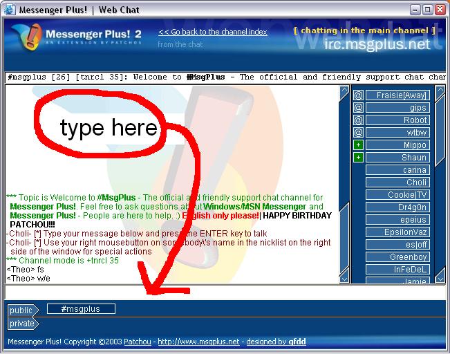The image size is (450, 354).
Task: Select user Choli in the nicklist
Action: (397, 183)
